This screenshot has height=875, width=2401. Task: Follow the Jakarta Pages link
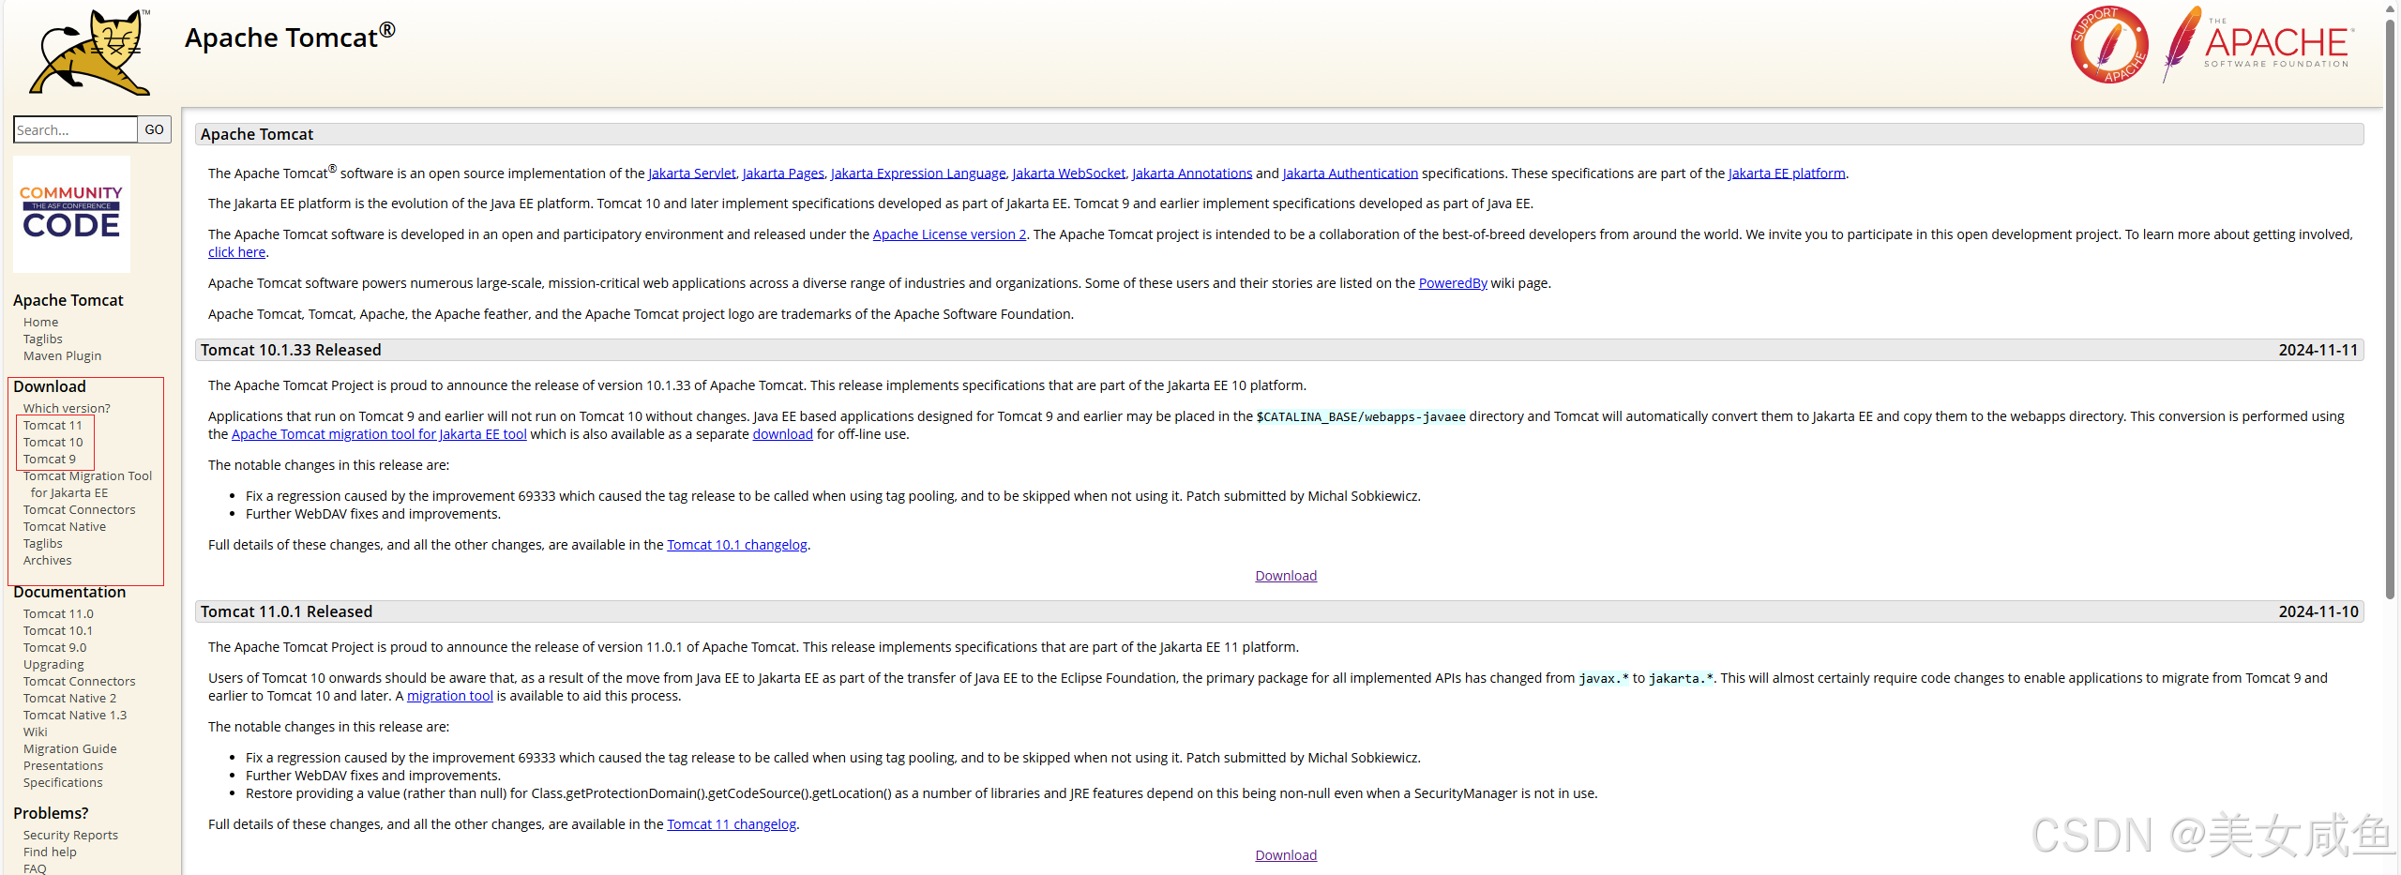pos(783,173)
